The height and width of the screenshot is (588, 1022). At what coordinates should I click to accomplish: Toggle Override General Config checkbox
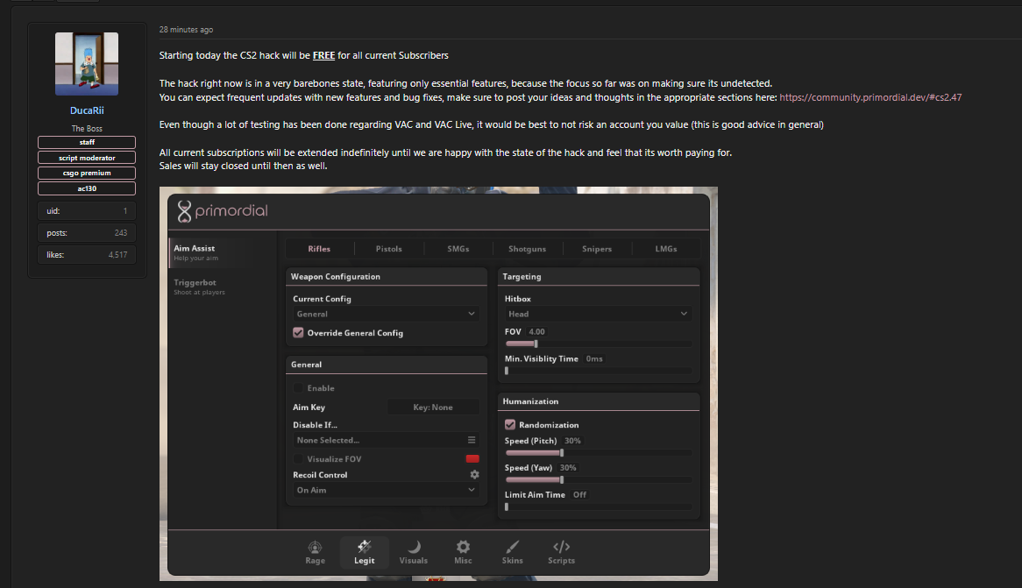pyautogui.click(x=299, y=332)
